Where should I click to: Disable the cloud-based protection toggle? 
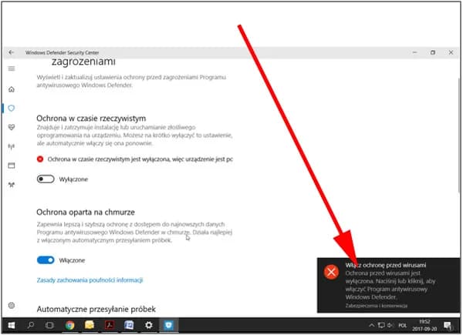pyautogui.click(x=46, y=260)
